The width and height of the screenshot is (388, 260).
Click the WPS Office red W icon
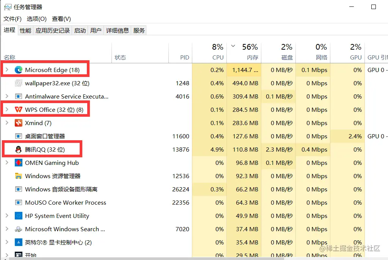tap(19, 110)
